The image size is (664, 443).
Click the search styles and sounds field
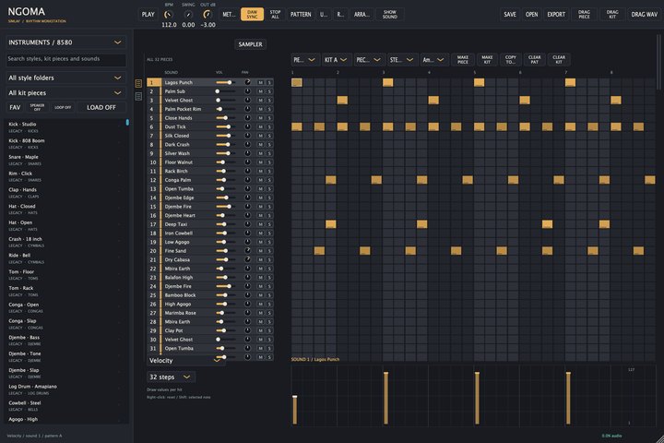point(66,59)
